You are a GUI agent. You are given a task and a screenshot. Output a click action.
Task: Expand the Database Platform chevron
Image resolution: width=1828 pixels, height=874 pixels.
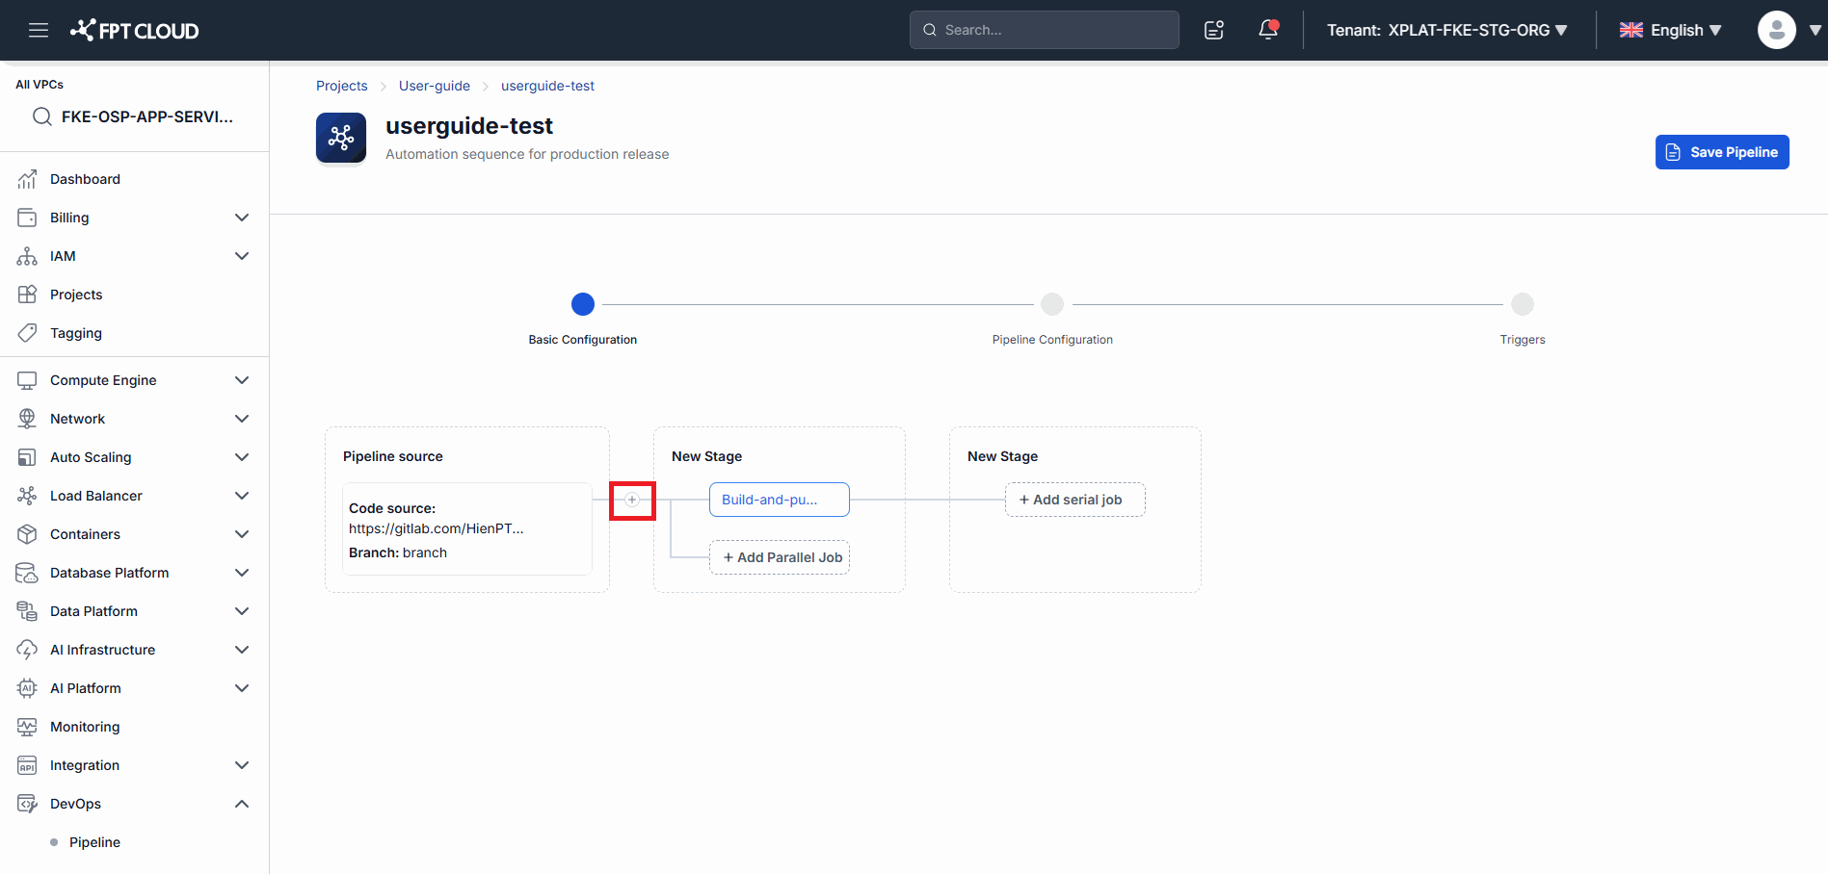[x=242, y=573]
